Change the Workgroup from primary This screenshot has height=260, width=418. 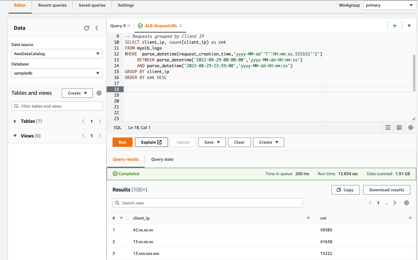pyautogui.click(x=389, y=5)
